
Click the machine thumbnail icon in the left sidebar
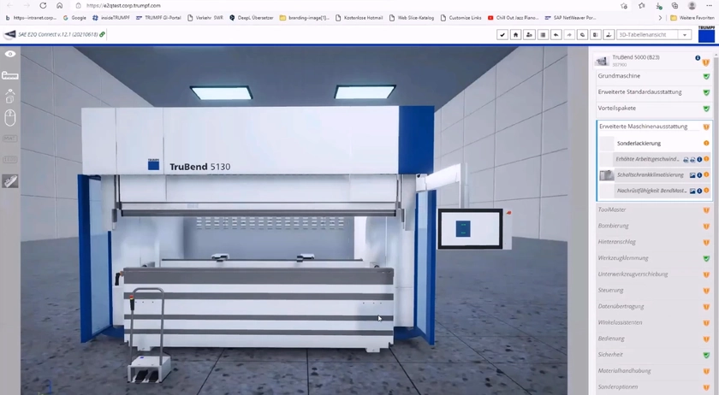(10, 181)
